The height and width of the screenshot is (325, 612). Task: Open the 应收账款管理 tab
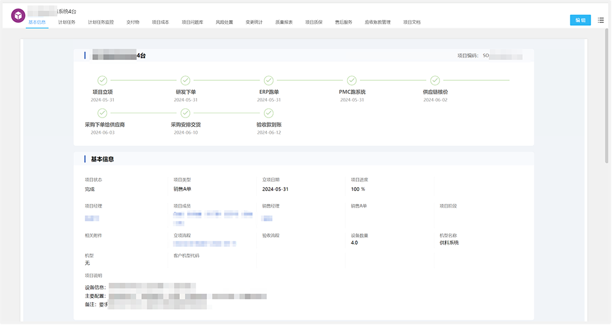(x=378, y=22)
